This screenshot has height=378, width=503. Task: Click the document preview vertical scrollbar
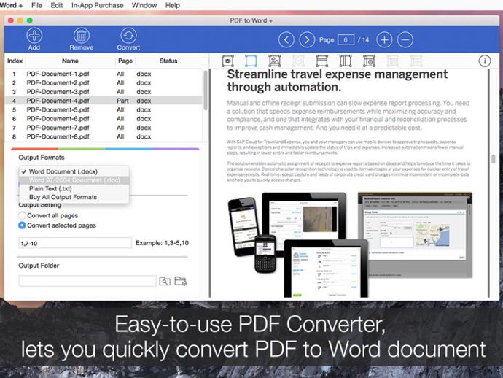(x=494, y=158)
